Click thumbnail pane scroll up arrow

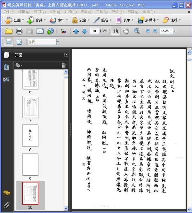66,72
